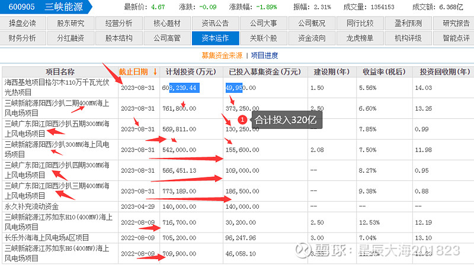Image resolution: width=474 pixels, height=265 pixels.
Task: Click the 成交额 6.368亿 value
Action: 451,7
